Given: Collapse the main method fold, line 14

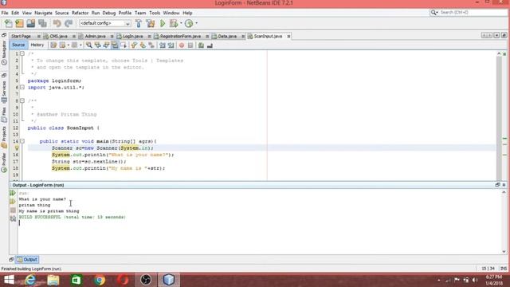Looking at the screenshot, I should (22, 141).
